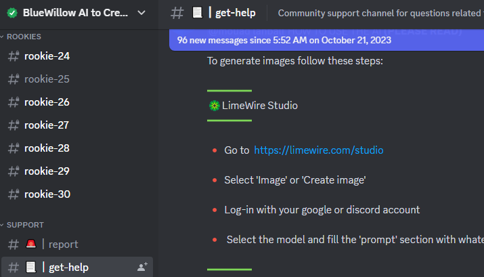The image size is (484, 277).
Task: Click the invite people icon on get-help
Action: coord(142,267)
